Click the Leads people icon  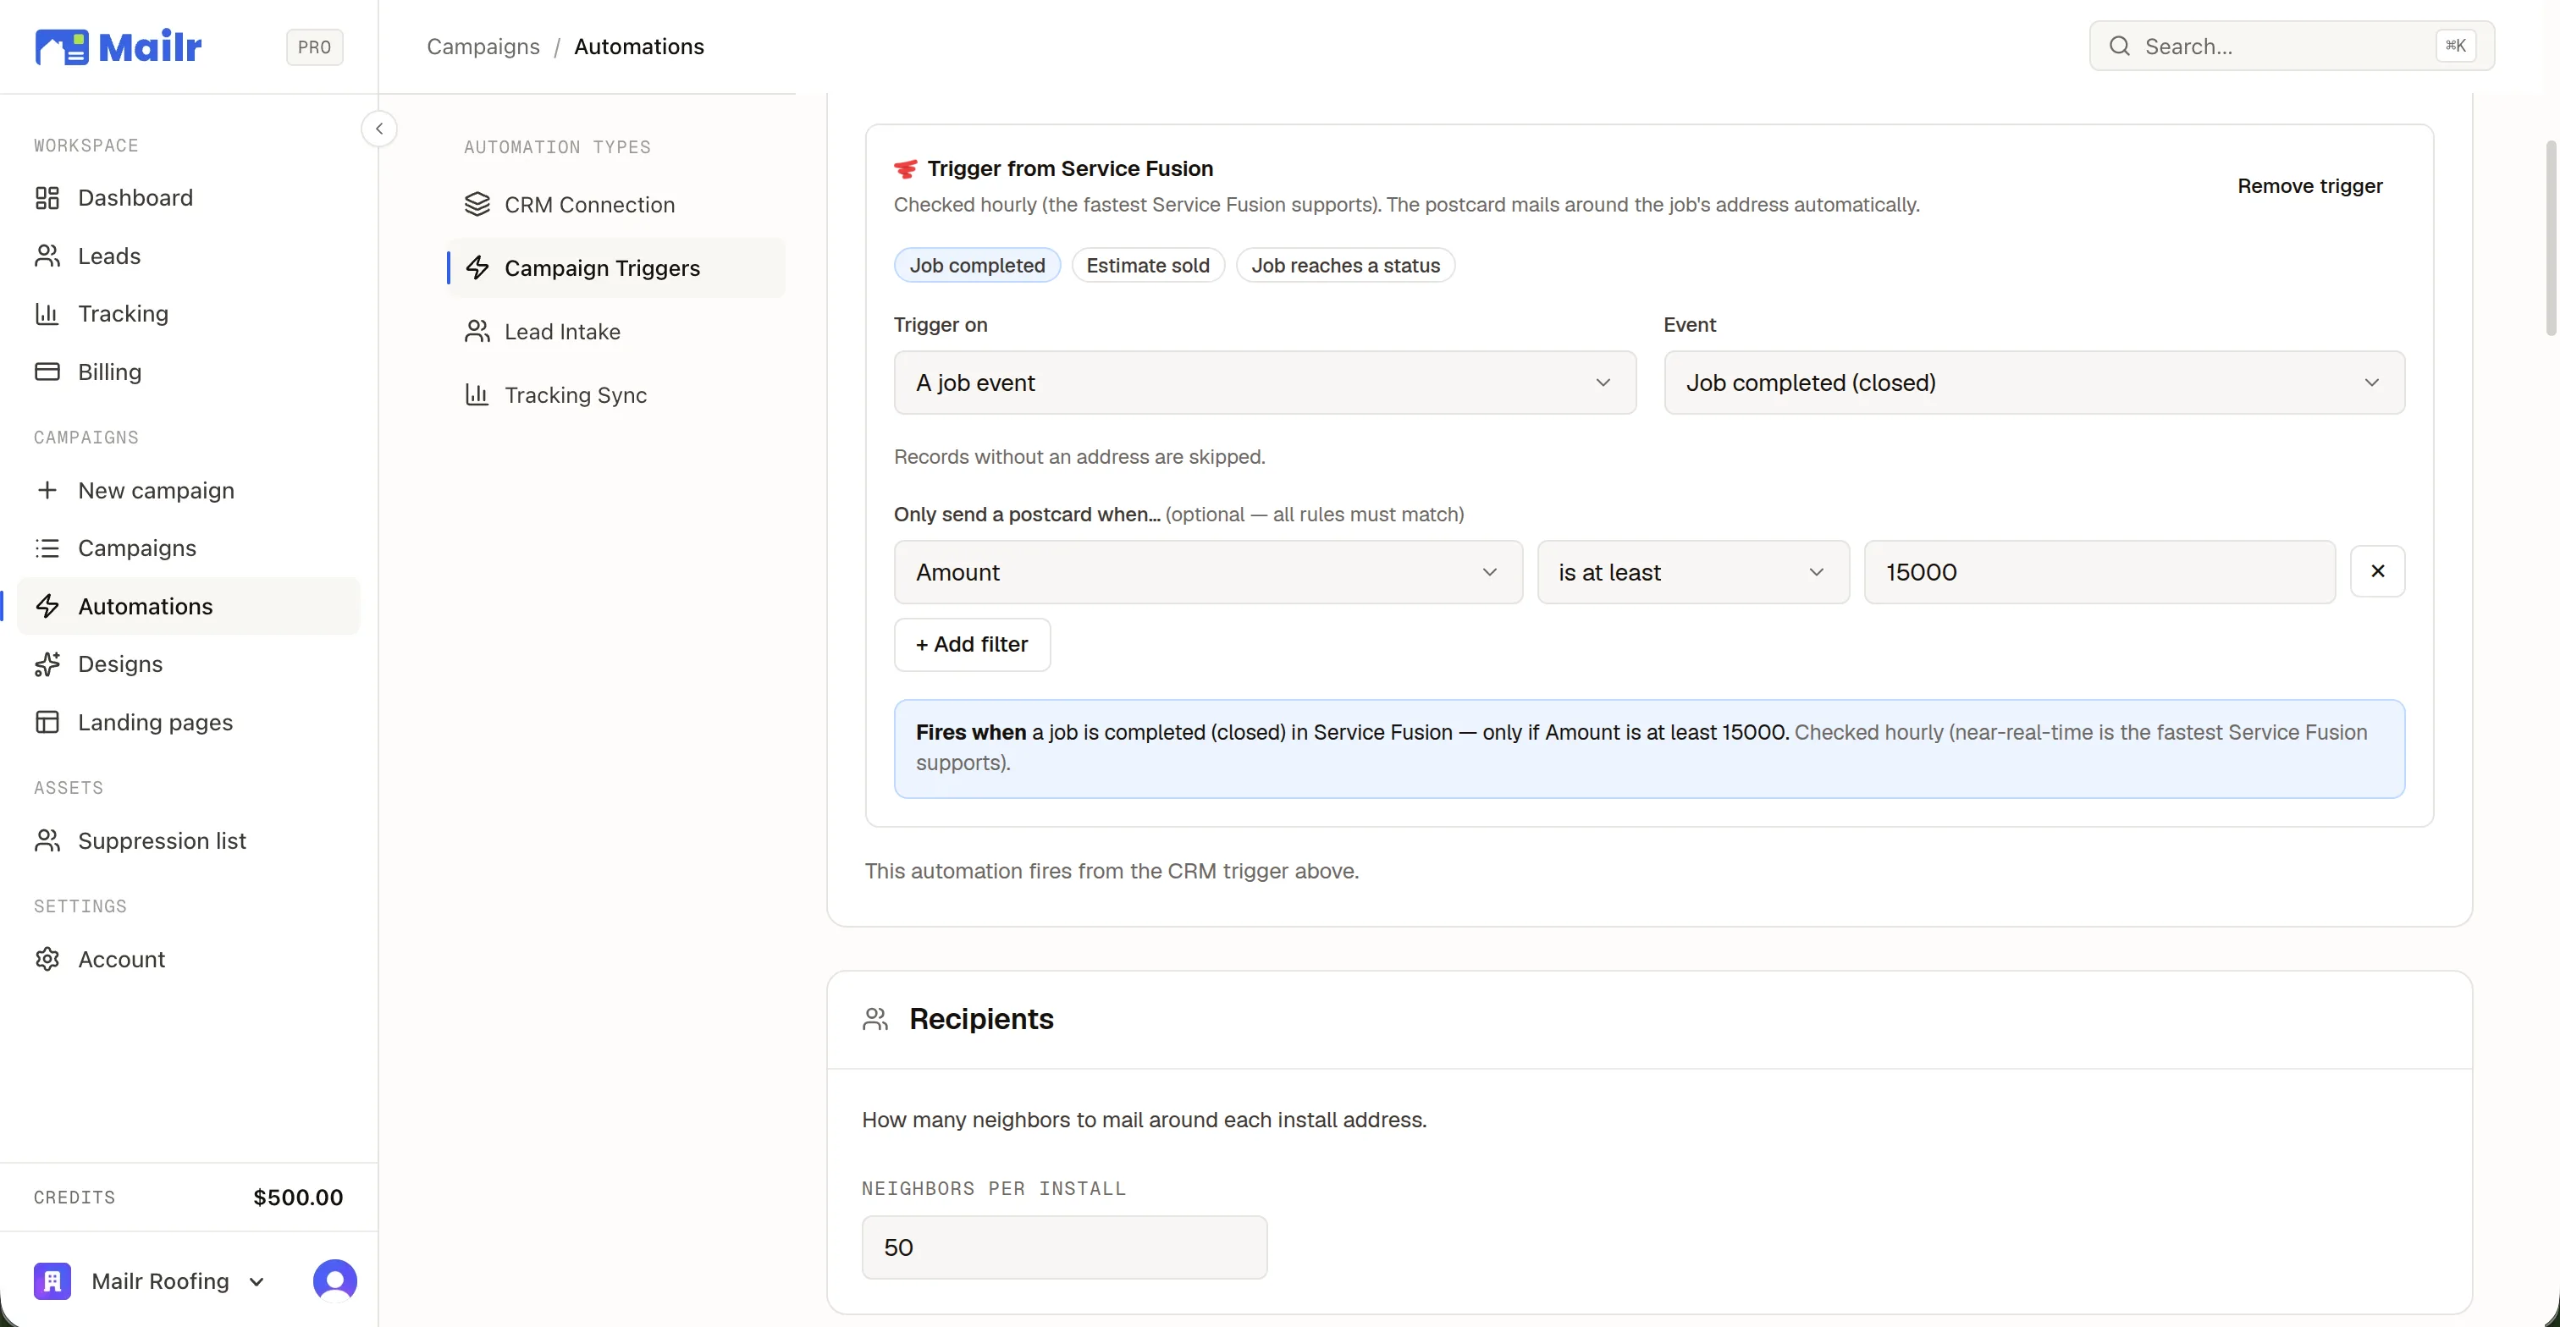pyautogui.click(x=47, y=256)
